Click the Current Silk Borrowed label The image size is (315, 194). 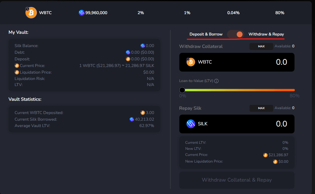(36, 119)
